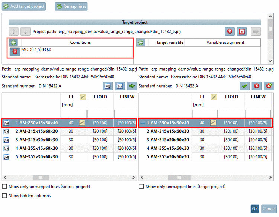Click the MOD(L1,5).EQ.0 condition text
This screenshot has height=217, width=279.
[x=36, y=49]
